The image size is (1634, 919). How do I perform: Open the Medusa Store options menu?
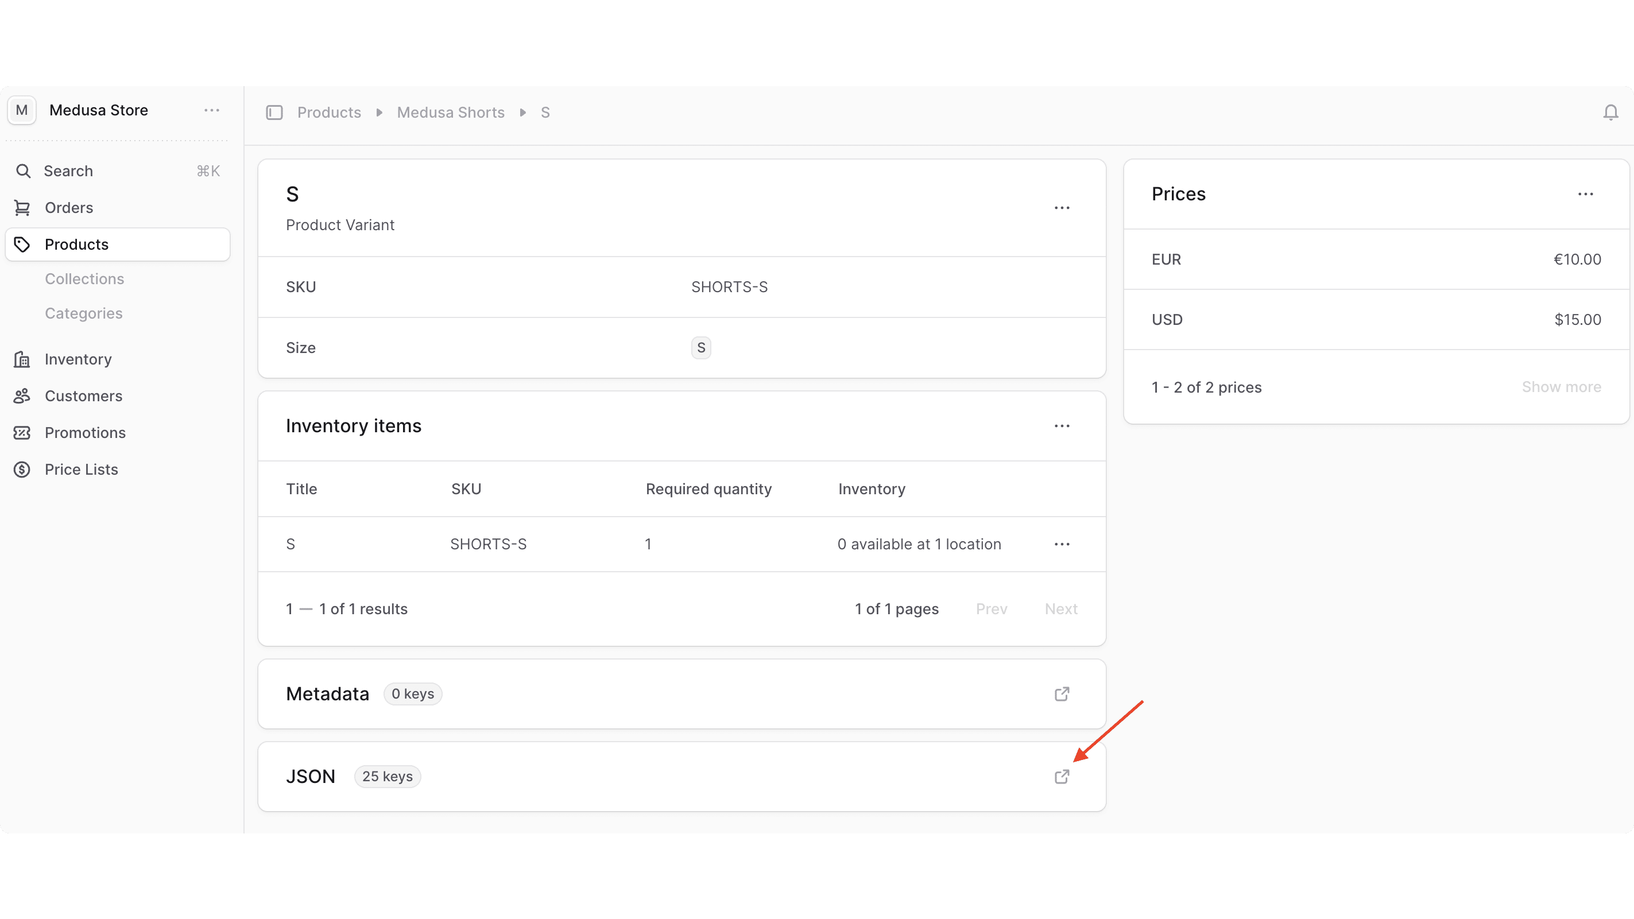point(211,110)
